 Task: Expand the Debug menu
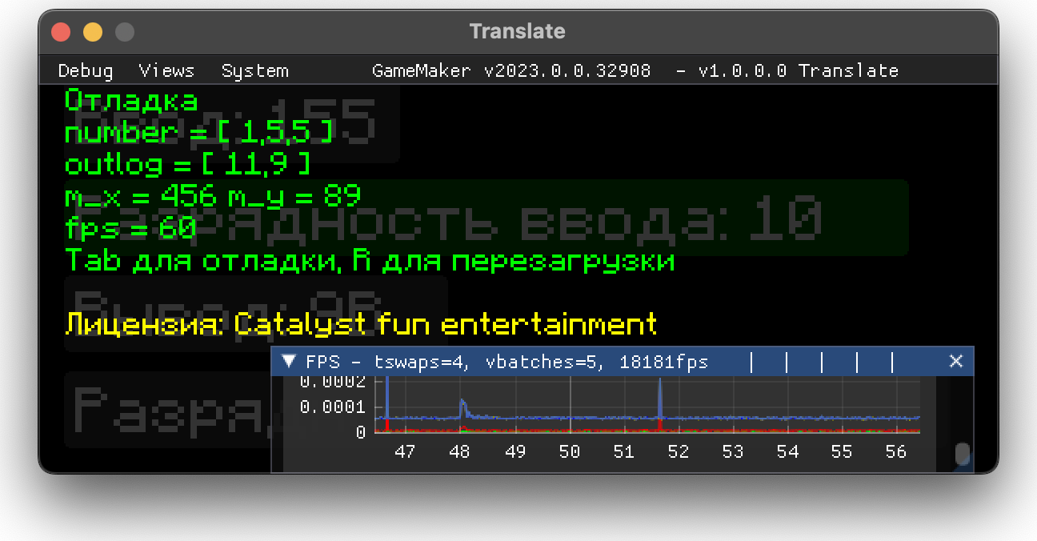pyautogui.click(x=85, y=70)
